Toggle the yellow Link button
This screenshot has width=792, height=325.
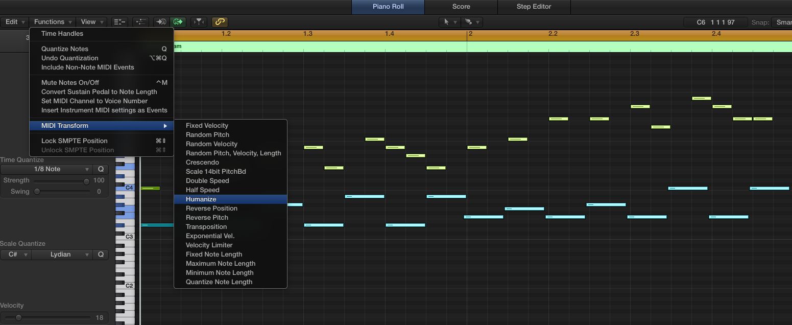pyautogui.click(x=220, y=22)
